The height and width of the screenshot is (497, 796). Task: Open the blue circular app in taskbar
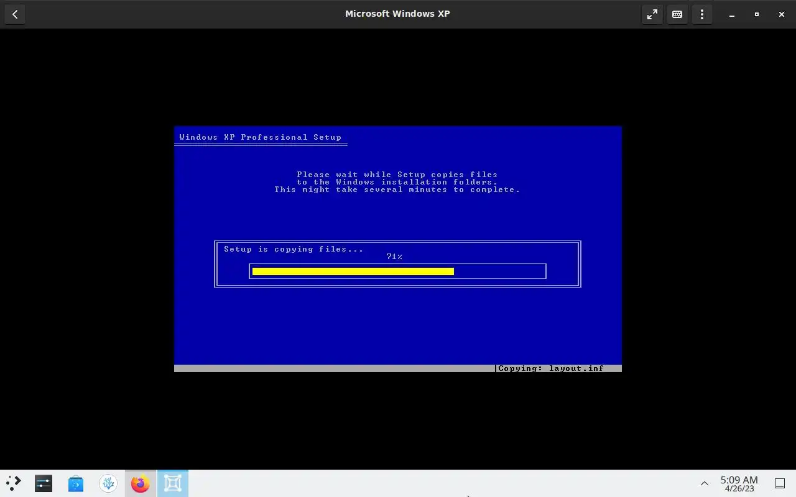pyautogui.click(x=108, y=483)
